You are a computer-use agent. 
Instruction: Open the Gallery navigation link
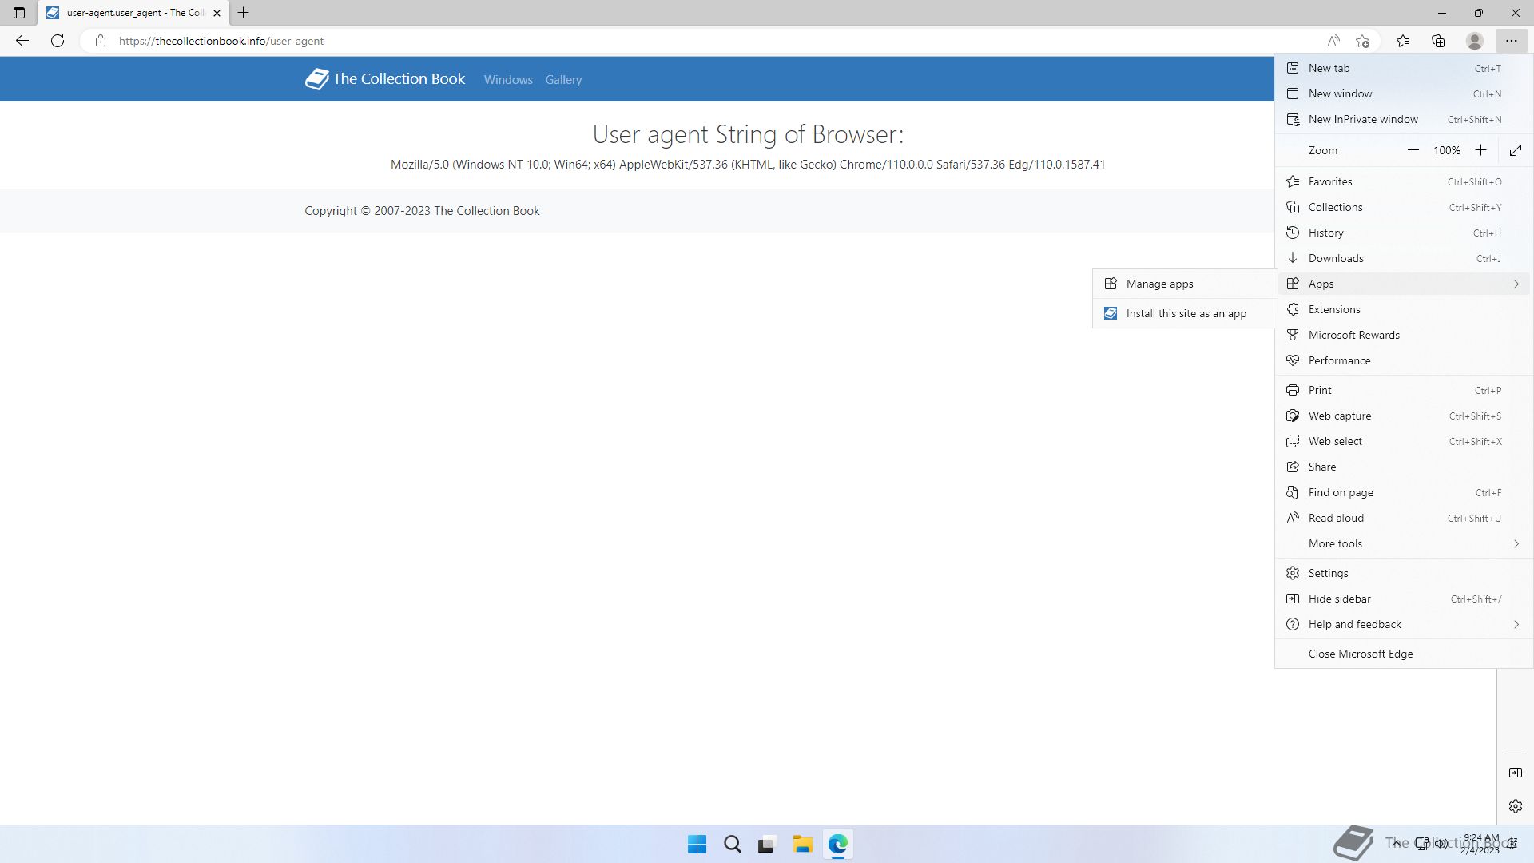click(x=563, y=80)
